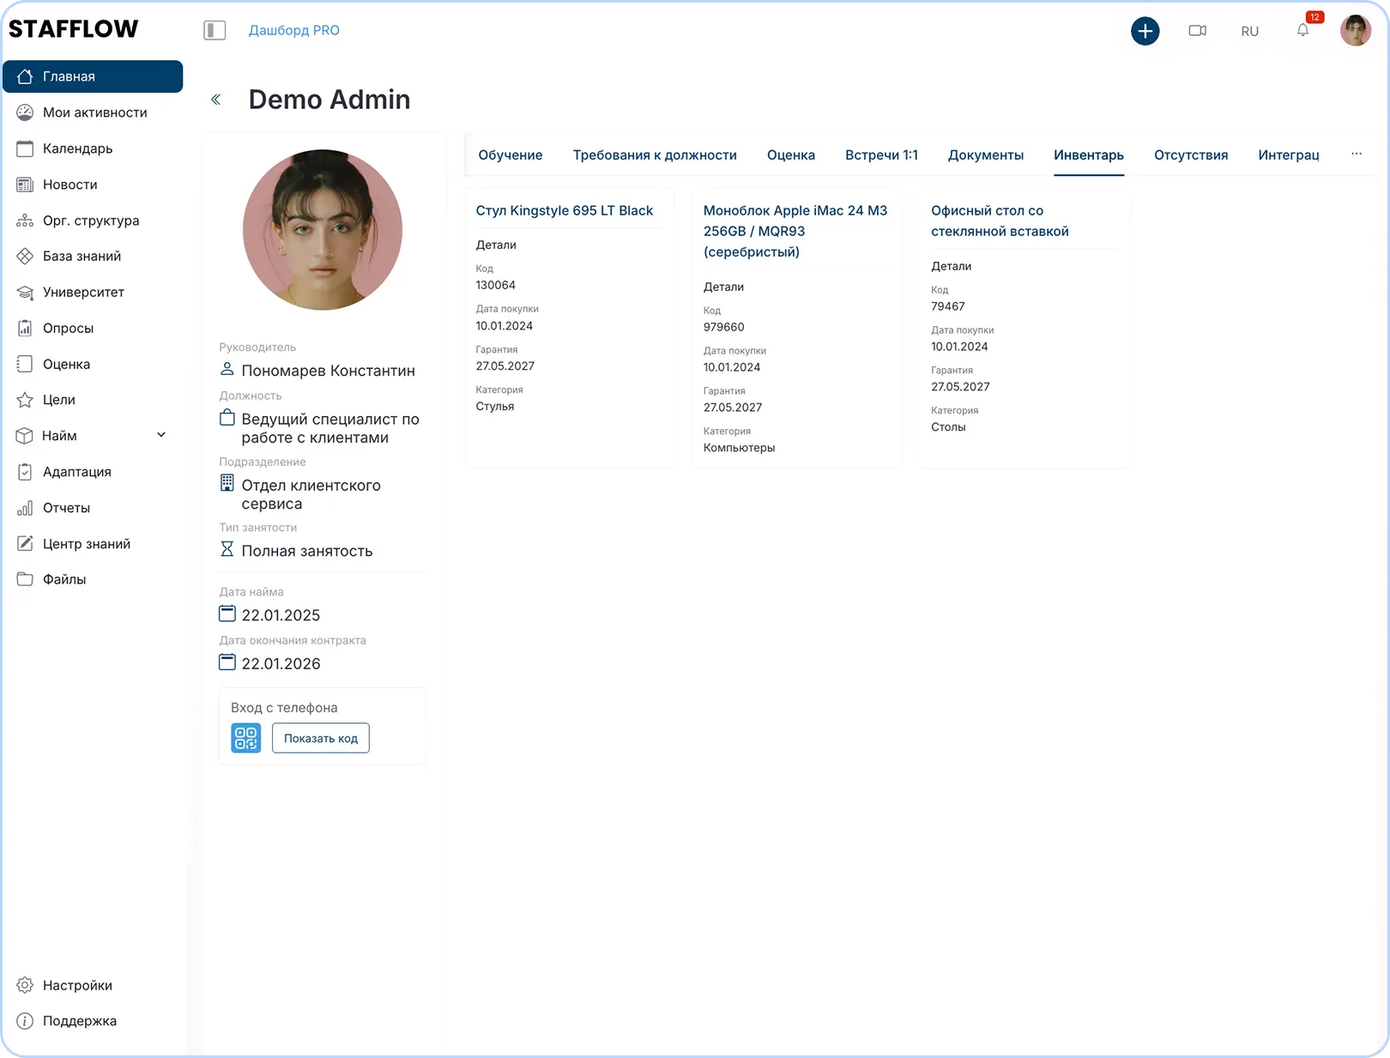The width and height of the screenshot is (1390, 1058).
Task: Open the video camera icon in header
Action: [x=1197, y=31]
